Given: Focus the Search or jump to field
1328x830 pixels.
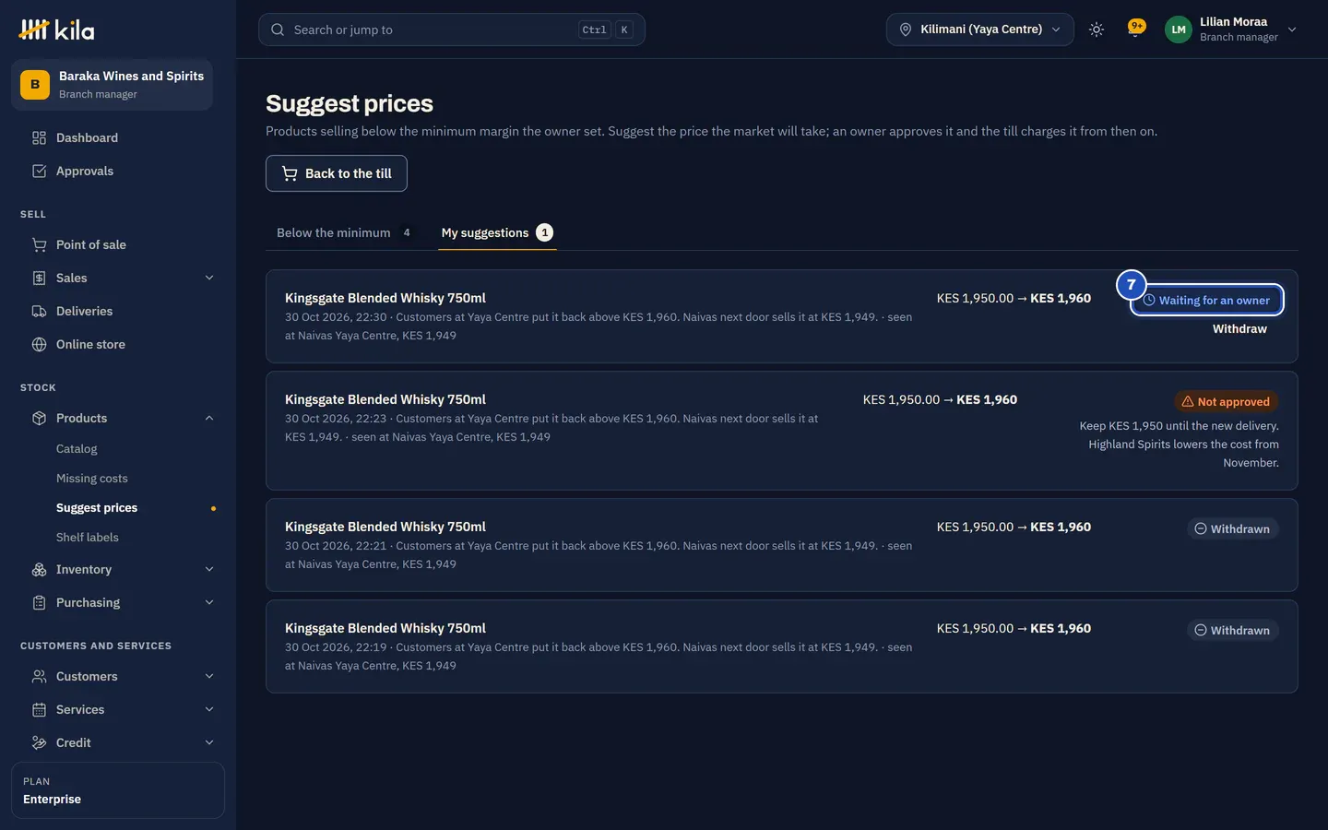Looking at the screenshot, I should [x=452, y=30].
